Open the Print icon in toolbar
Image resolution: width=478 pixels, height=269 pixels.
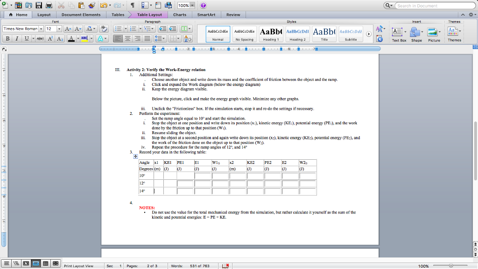coord(49,5)
